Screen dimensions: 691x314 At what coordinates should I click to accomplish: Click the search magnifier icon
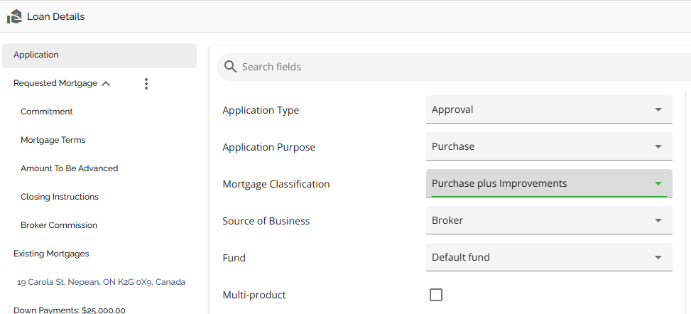[x=230, y=67]
